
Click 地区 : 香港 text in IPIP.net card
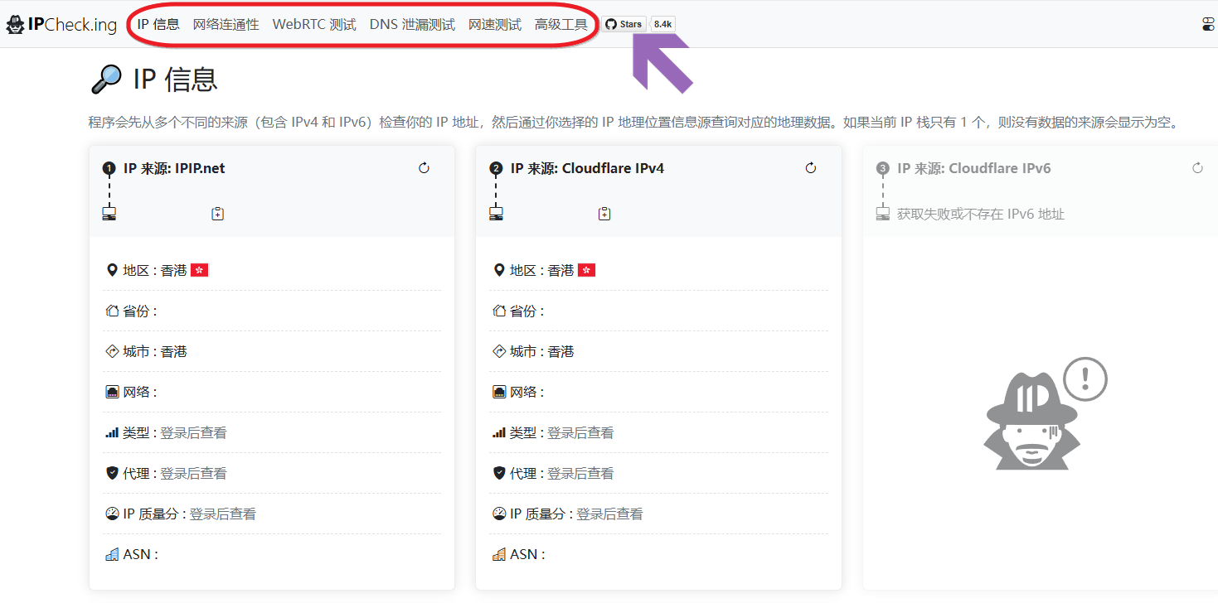click(155, 270)
